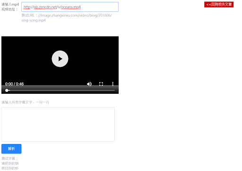Click the black video frame's upper area

pyautogui.click(x=60, y=43)
